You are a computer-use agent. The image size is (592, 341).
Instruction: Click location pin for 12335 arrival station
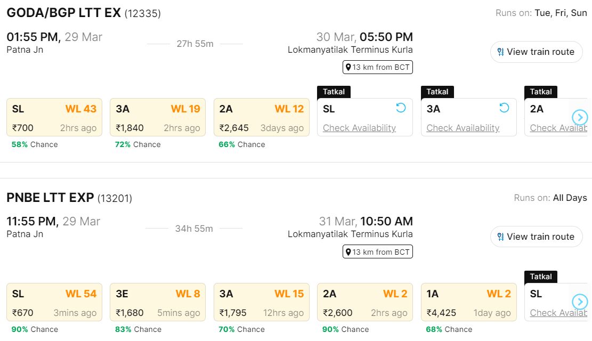pos(348,68)
